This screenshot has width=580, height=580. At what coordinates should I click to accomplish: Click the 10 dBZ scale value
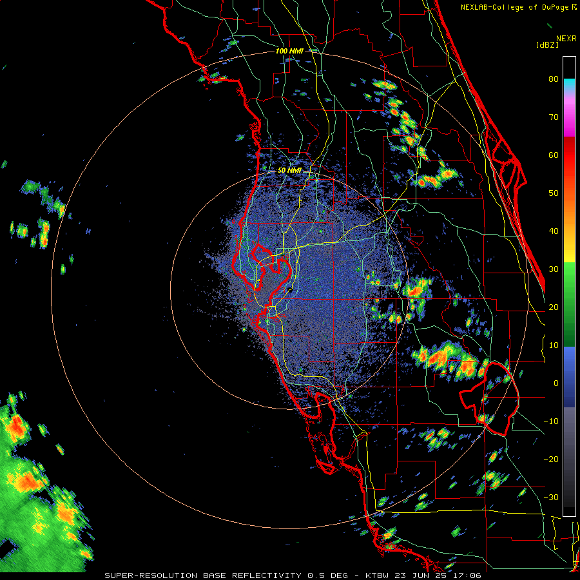[x=553, y=345]
